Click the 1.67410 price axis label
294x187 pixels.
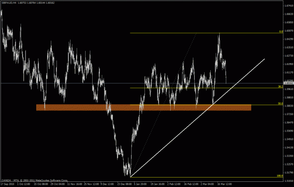click(289, 6)
